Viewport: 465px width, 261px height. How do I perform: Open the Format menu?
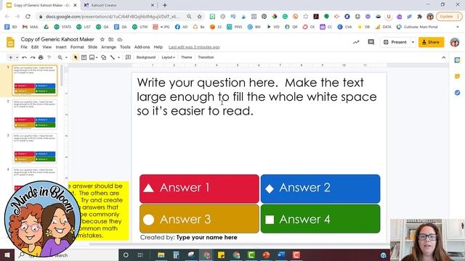(x=77, y=47)
